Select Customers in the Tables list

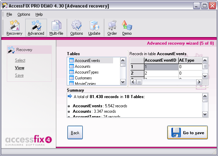click(83, 78)
